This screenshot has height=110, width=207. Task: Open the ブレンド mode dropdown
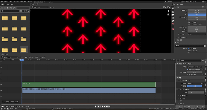[195, 83]
